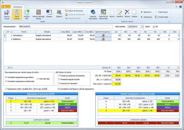Click the Elimina delete icon
The width and height of the screenshot is (184, 130).
point(127,12)
